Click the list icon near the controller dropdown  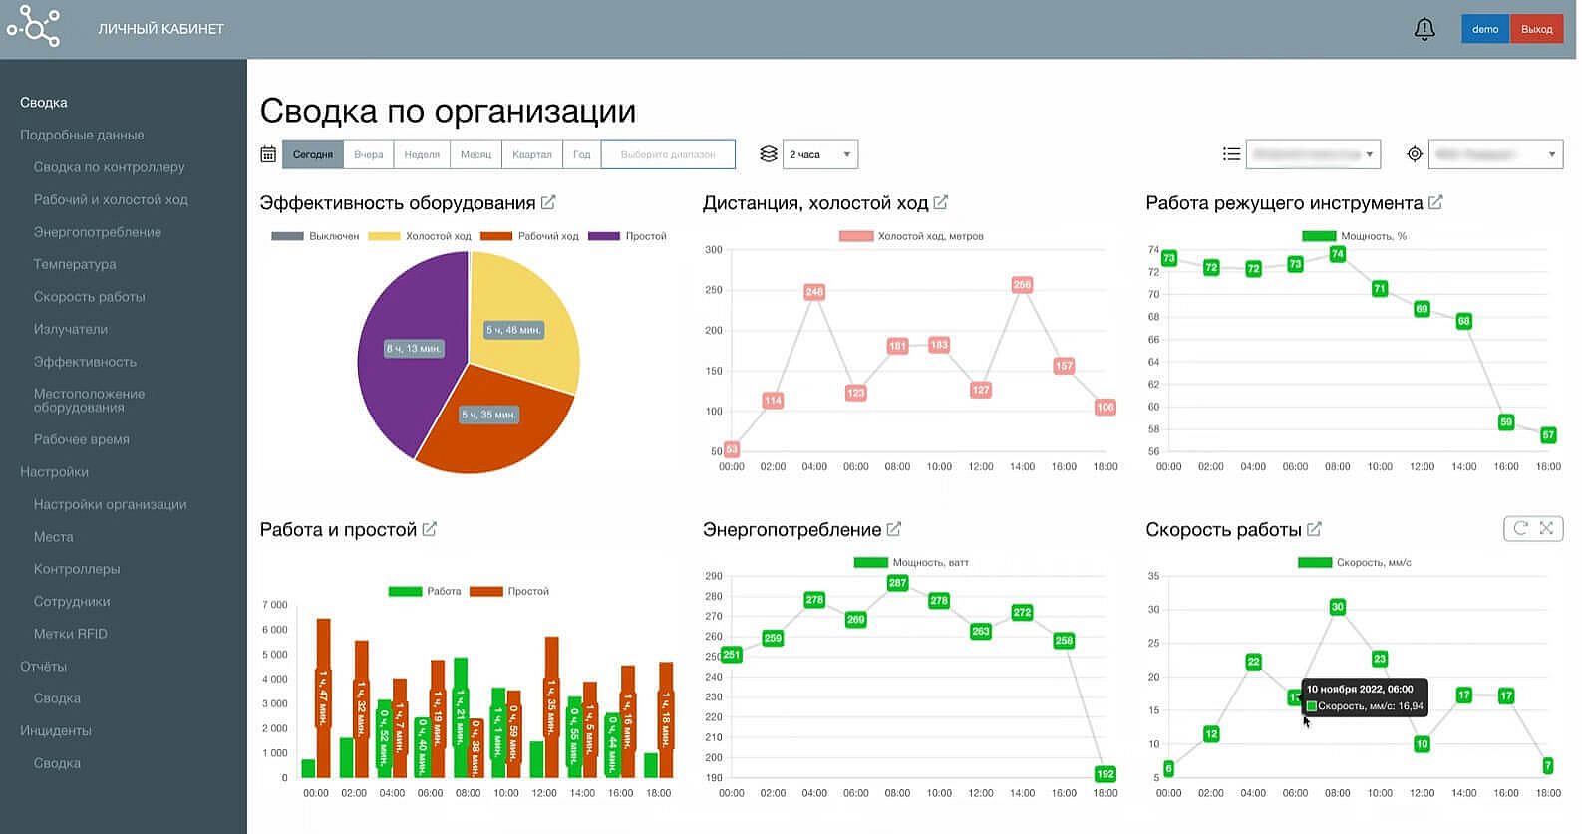1231,154
